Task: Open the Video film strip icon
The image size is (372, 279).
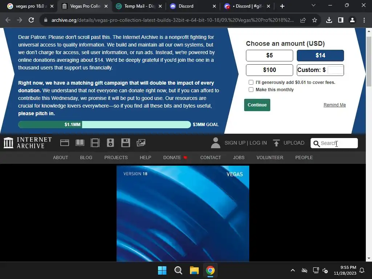Action: (95, 143)
